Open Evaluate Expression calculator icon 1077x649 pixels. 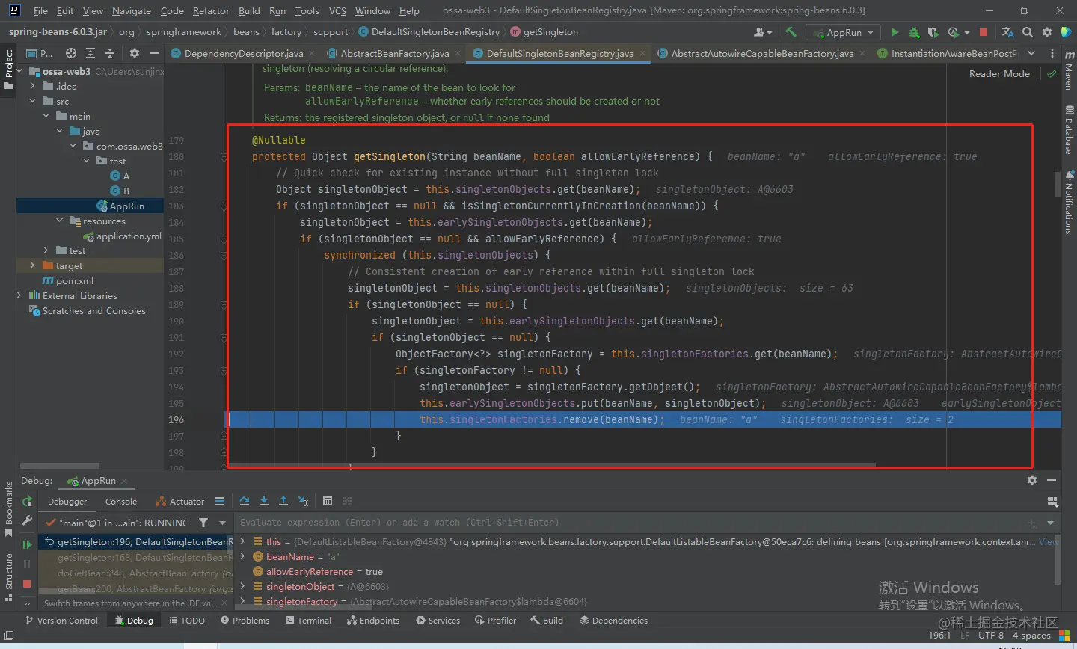[x=328, y=501]
